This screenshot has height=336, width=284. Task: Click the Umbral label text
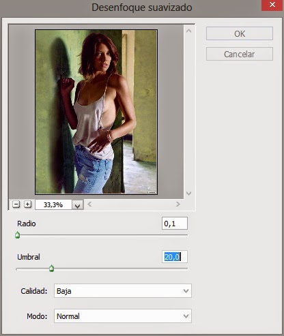click(x=29, y=257)
